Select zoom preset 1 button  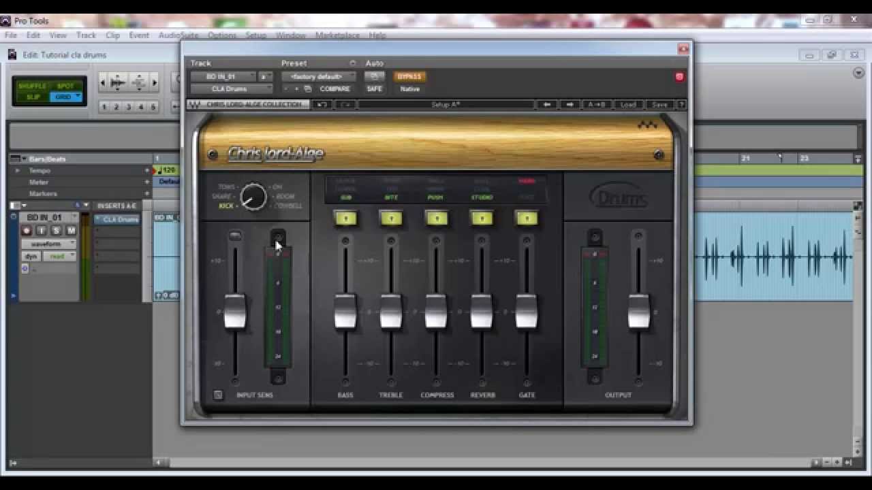coord(104,107)
